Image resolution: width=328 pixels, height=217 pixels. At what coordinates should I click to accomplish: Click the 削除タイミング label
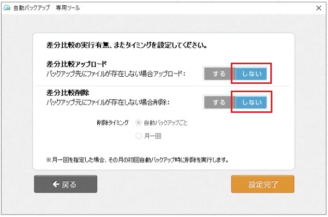tap(113, 123)
